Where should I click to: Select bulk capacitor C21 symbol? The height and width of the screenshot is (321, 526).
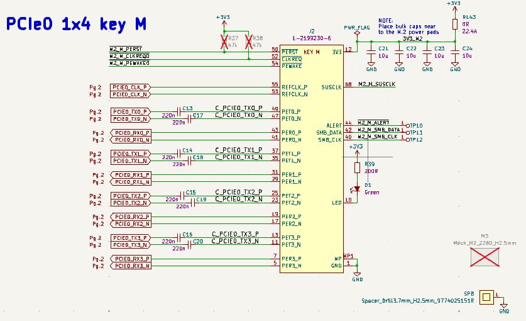click(371, 52)
